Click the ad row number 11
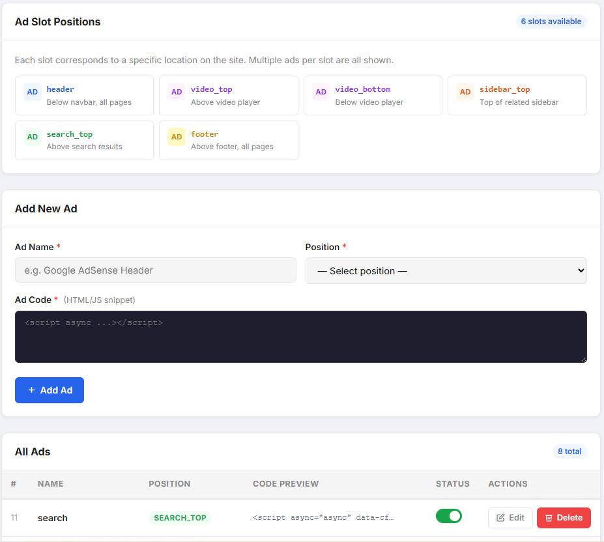Screen dimensions: 604x542 tap(14, 517)
